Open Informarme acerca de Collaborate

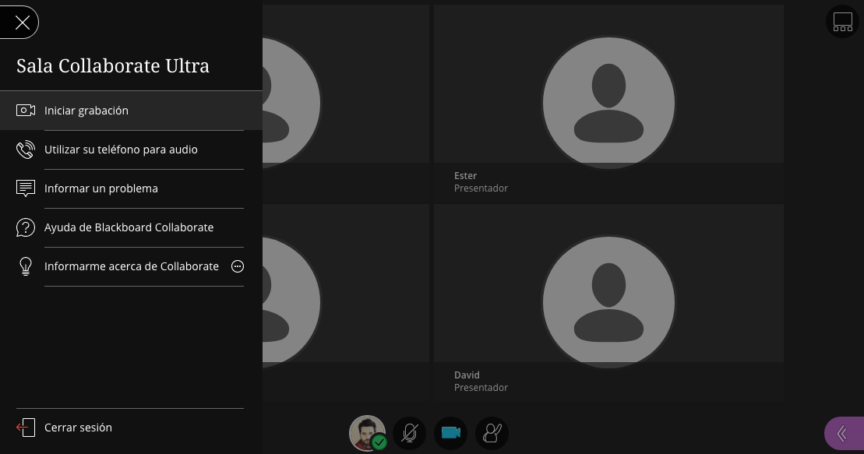point(132,266)
